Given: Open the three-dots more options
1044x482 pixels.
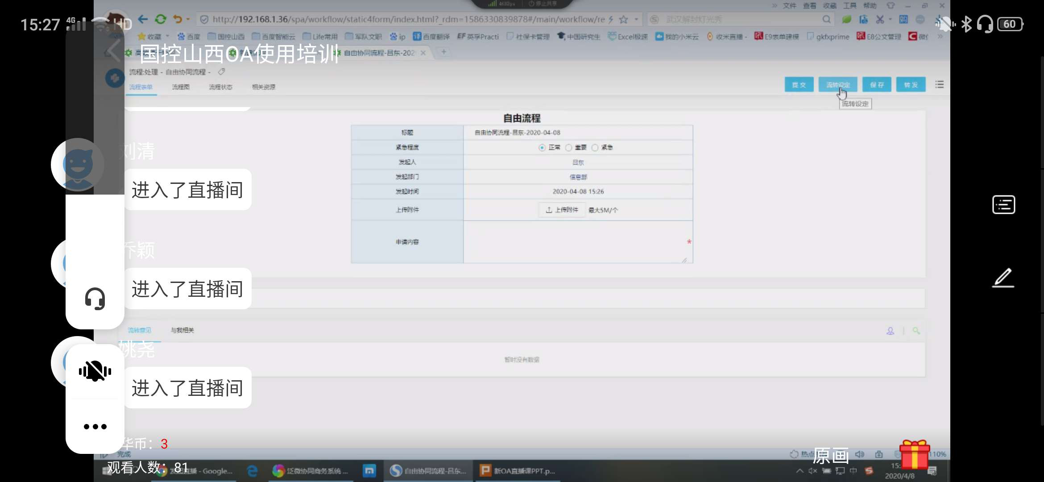Looking at the screenshot, I should (x=95, y=427).
